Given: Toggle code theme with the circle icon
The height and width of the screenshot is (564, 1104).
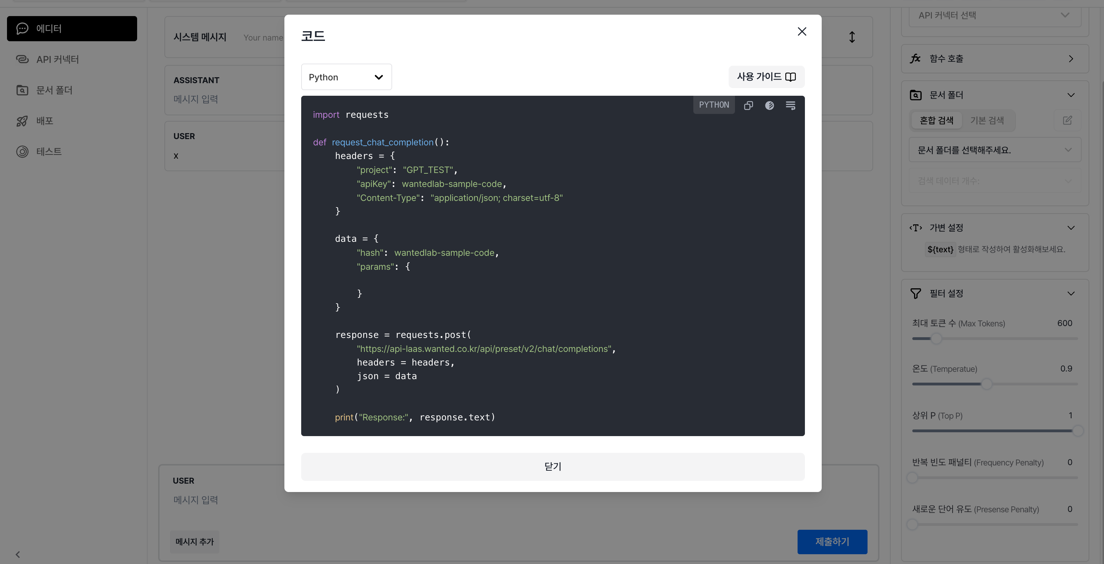Looking at the screenshot, I should point(769,105).
